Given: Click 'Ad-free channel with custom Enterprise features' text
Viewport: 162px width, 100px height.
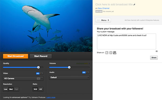Looking at the screenshot, I should 142,20.
